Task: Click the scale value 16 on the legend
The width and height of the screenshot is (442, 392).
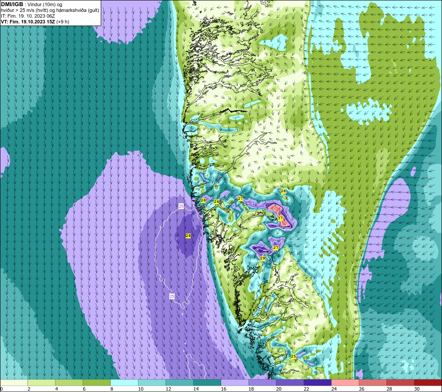Action: (224, 389)
